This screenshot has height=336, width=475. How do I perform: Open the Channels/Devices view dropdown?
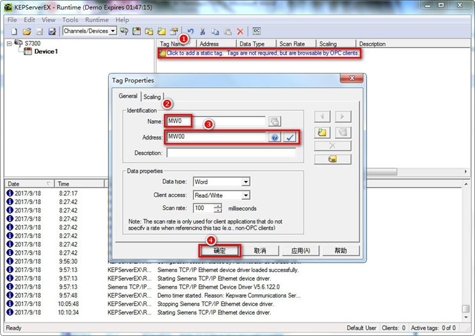(x=113, y=31)
